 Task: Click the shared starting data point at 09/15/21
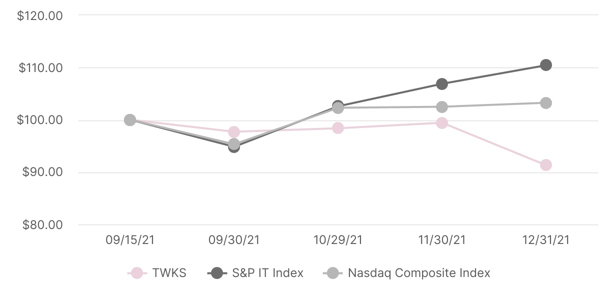[130, 120]
